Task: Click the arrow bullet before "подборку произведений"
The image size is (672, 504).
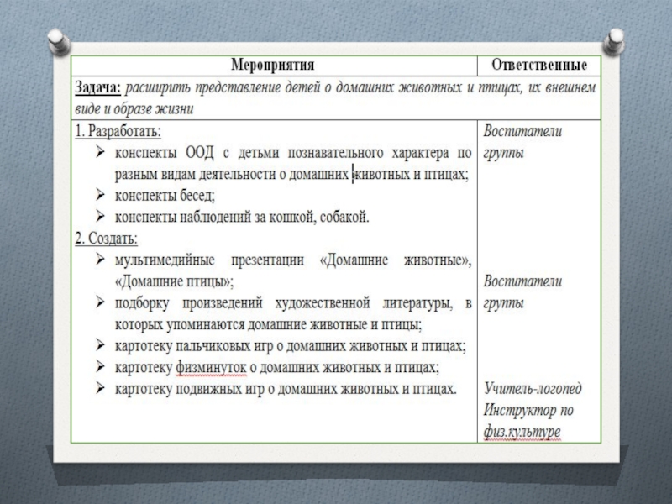Action: coord(100,302)
